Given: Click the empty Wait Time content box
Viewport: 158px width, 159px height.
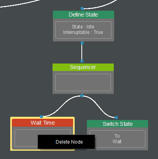Looking at the screenshot, I should tap(26, 138).
